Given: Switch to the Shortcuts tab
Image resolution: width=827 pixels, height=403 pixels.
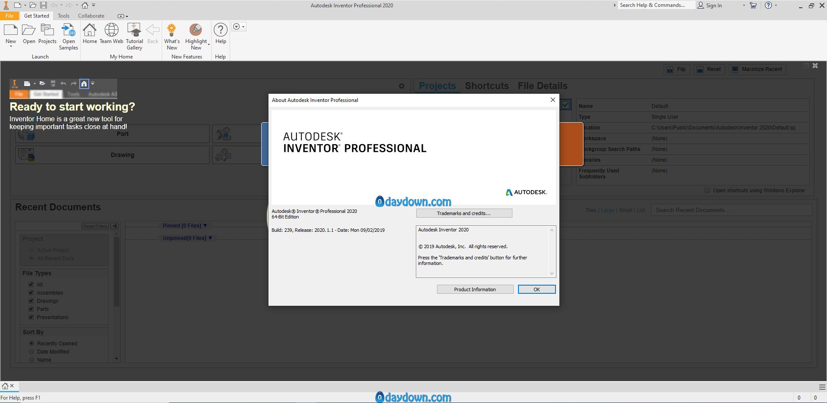Looking at the screenshot, I should point(487,86).
